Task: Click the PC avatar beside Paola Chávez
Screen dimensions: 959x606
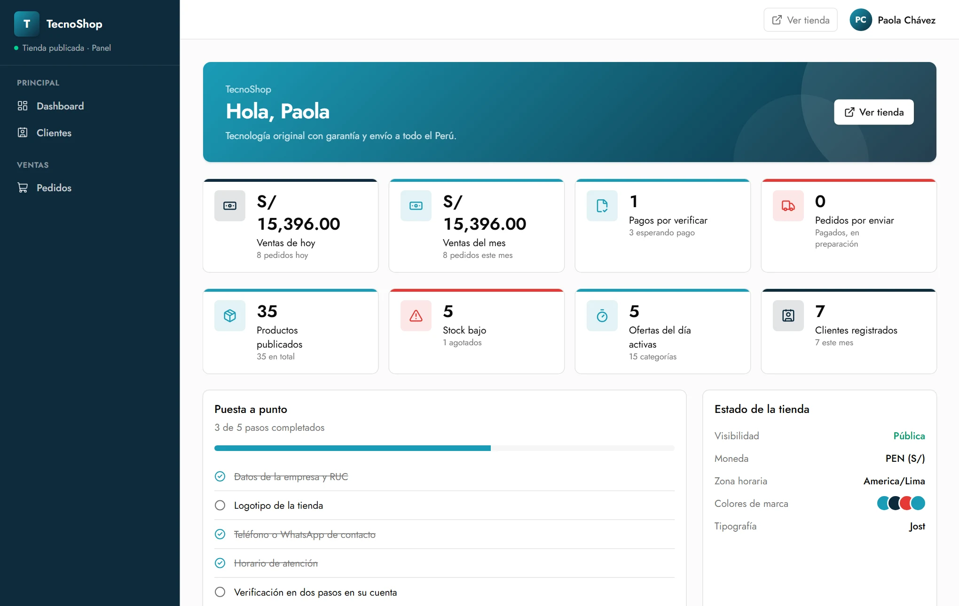Action: point(861,20)
